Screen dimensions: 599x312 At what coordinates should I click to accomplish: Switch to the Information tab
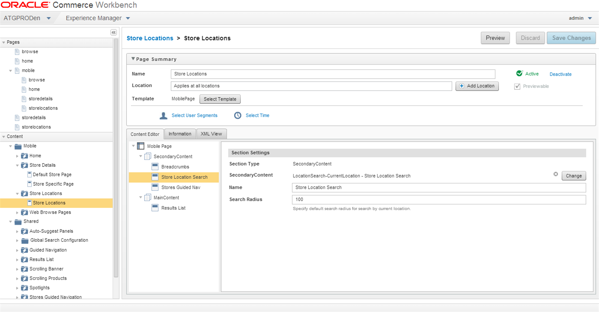pos(180,134)
